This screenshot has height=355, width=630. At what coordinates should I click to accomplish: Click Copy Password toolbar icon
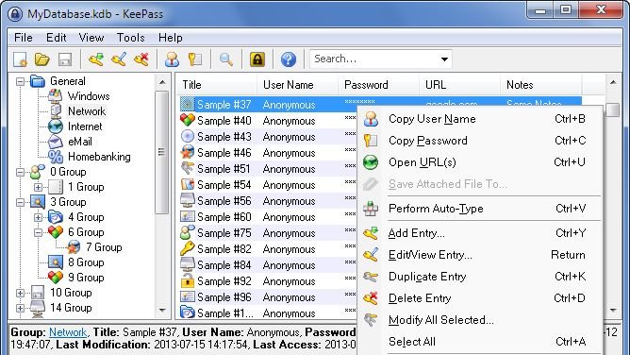[195, 59]
